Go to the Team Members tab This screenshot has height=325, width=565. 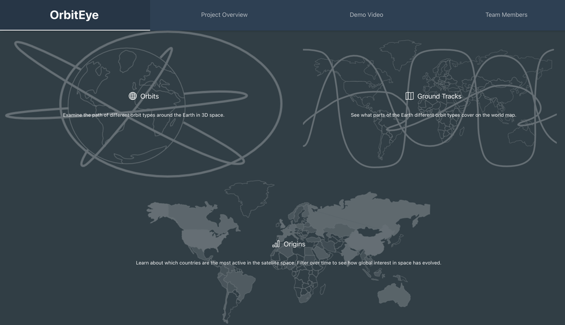(x=506, y=15)
